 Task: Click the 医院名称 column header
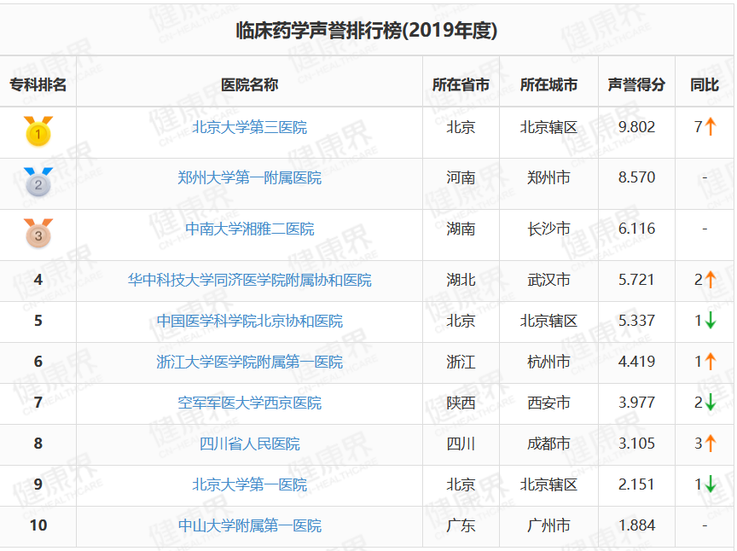(250, 84)
